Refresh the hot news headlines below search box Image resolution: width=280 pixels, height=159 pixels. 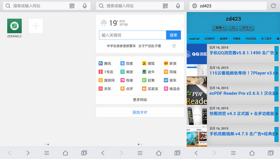point(174,46)
